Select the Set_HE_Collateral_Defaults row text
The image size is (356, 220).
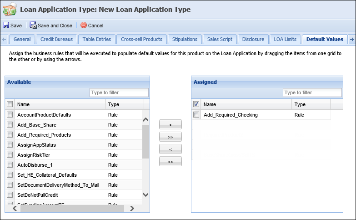pos(47,175)
